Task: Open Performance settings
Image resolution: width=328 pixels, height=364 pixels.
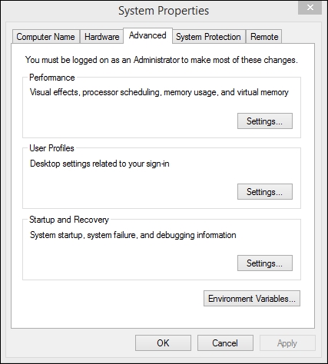Action: pyautogui.click(x=265, y=121)
